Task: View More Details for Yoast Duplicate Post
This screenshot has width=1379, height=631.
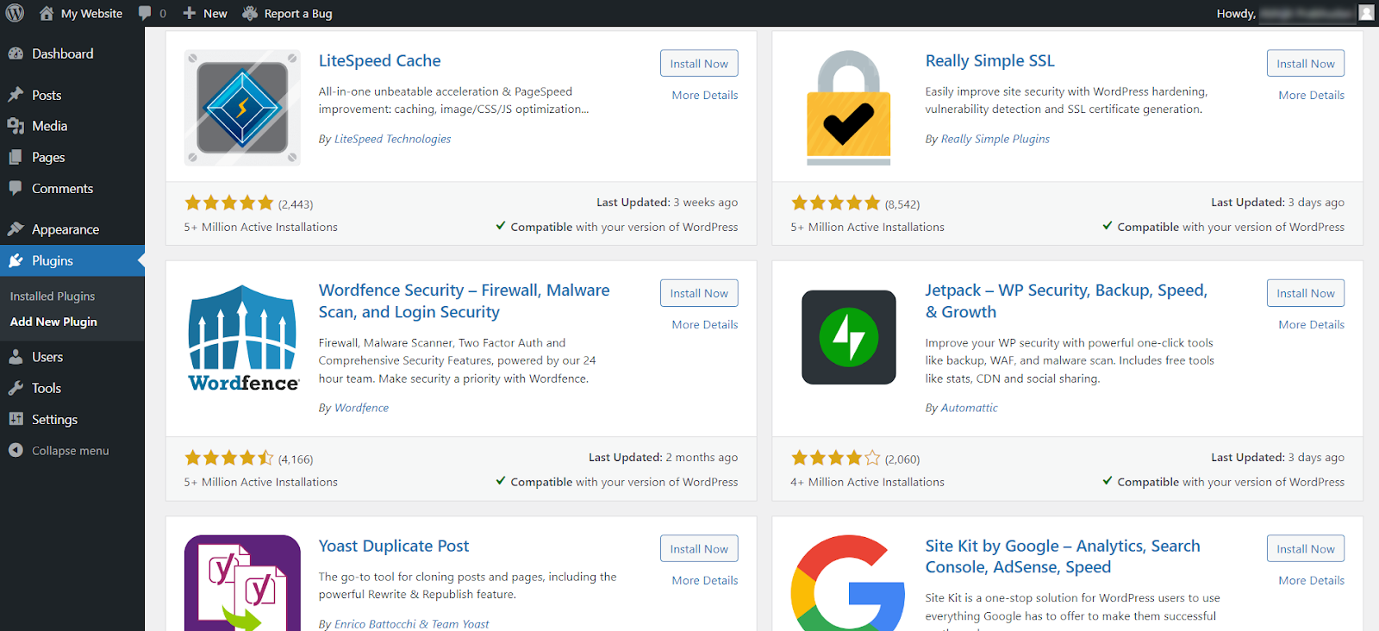Action: tap(705, 580)
